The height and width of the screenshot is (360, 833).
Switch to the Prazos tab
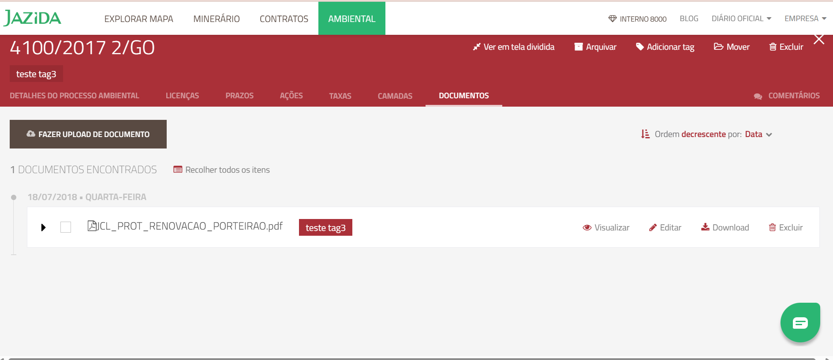click(239, 96)
